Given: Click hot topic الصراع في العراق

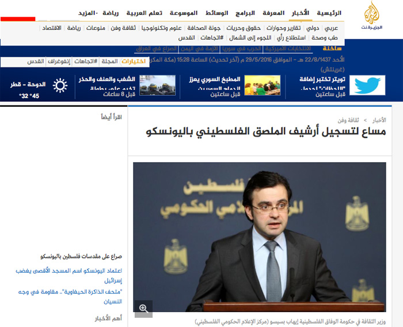Looking at the screenshot, I should 157,48.
